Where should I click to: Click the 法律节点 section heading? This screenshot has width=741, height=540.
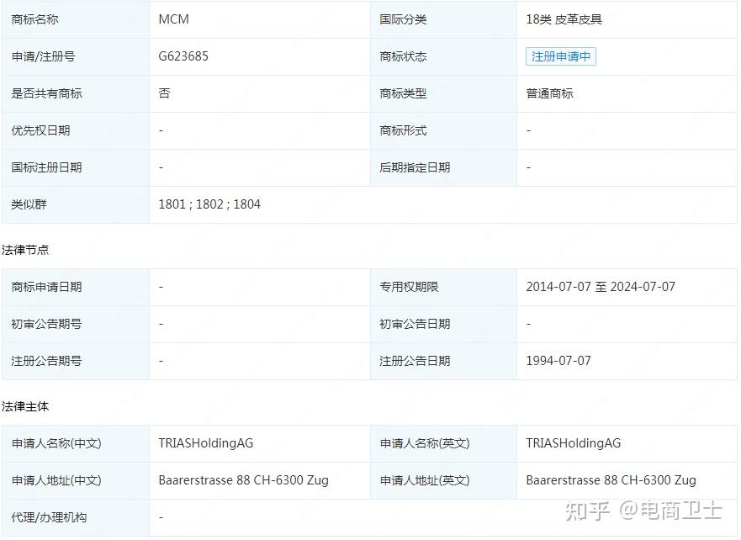click(x=25, y=250)
